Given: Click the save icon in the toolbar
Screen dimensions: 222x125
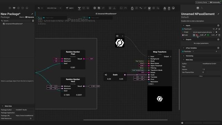Looking at the screenshot, I should (99, 8).
